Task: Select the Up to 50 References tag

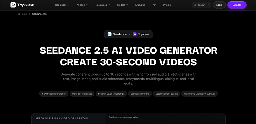Action: (82, 94)
